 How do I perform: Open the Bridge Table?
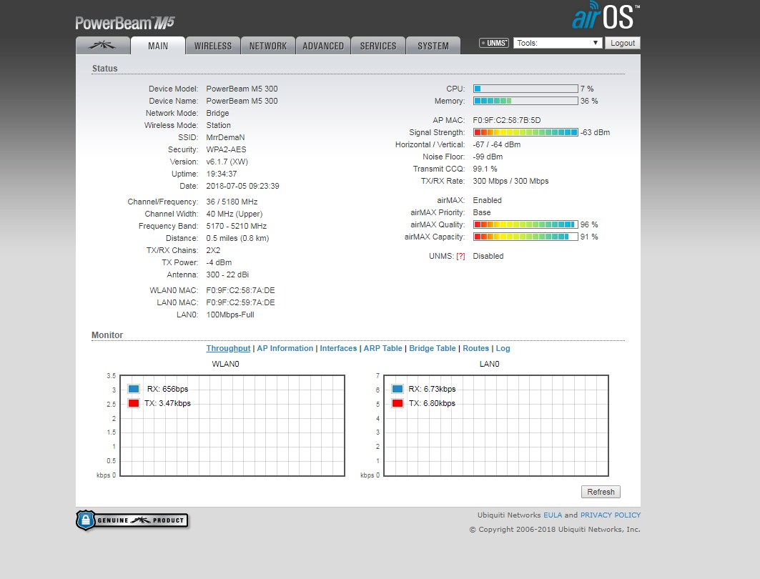[433, 348]
